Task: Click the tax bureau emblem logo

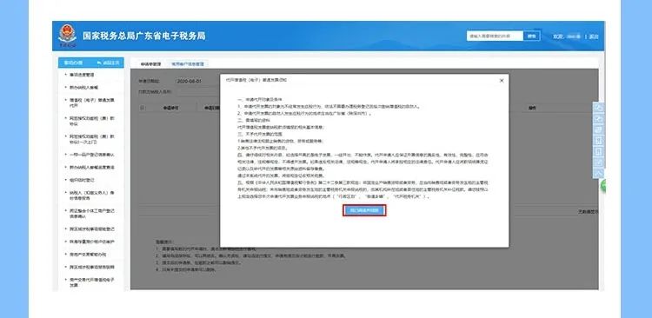Action: [x=67, y=36]
